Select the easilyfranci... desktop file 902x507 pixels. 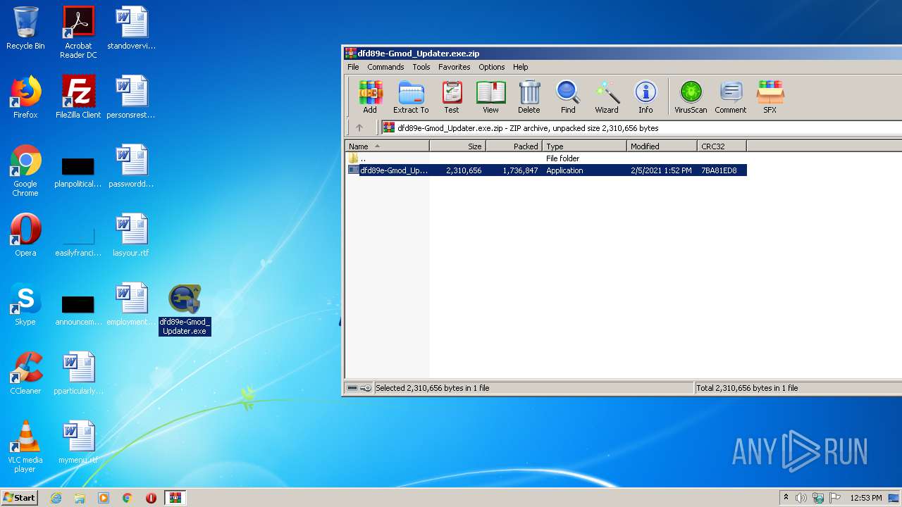(78, 242)
